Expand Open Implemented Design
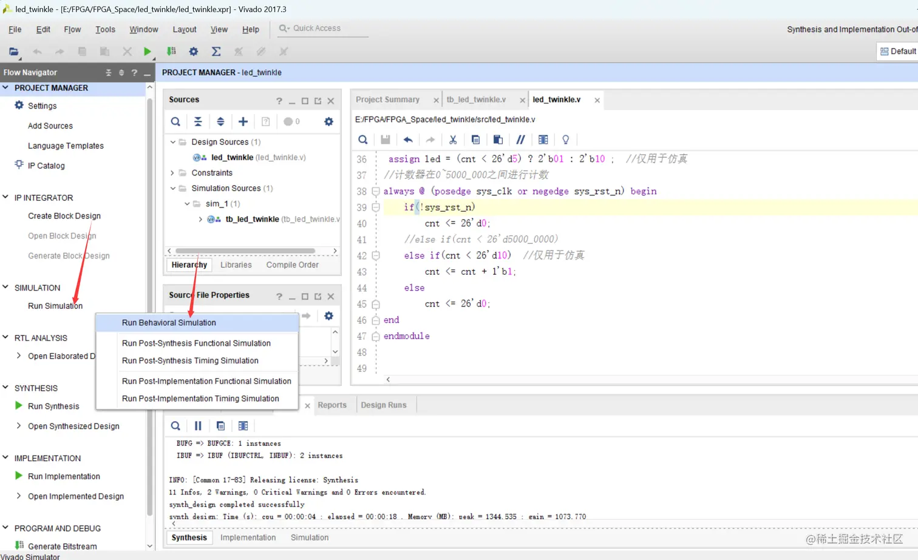 coord(19,496)
